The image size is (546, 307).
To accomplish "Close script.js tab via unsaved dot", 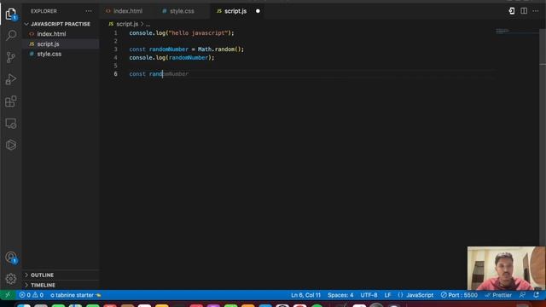I will coord(258,11).
